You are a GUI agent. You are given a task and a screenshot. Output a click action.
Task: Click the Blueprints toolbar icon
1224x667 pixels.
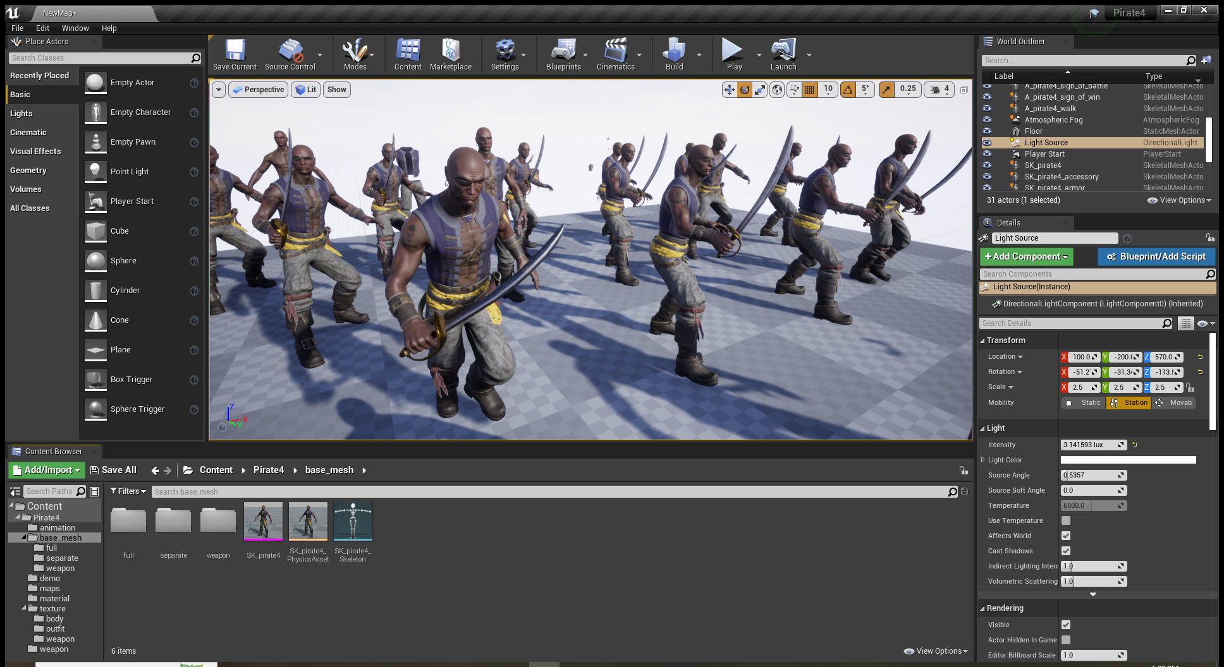(x=563, y=54)
